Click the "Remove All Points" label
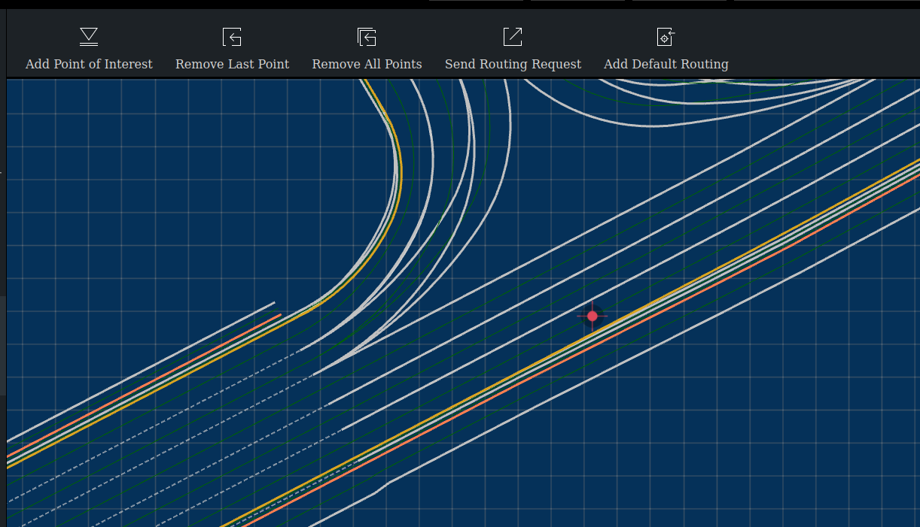 click(367, 64)
